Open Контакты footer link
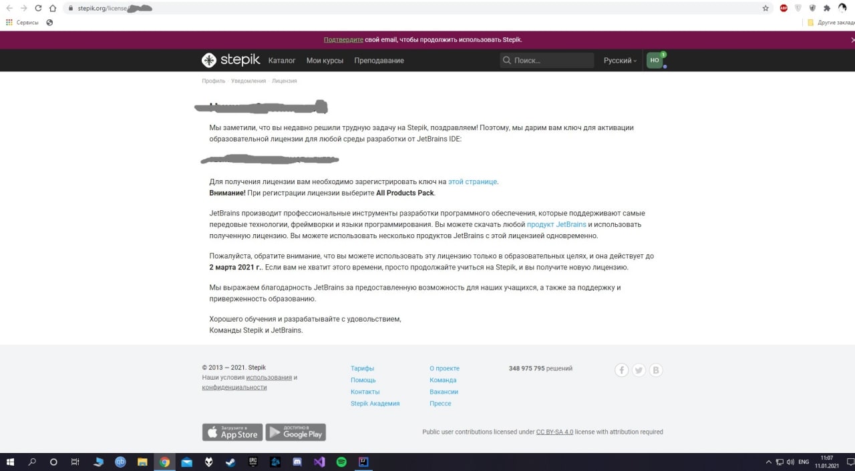This screenshot has width=855, height=471. (365, 392)
